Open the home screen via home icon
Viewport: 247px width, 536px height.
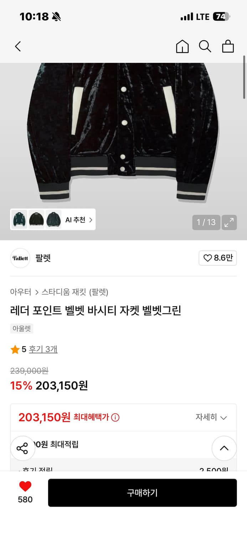(x=182, y=46)
